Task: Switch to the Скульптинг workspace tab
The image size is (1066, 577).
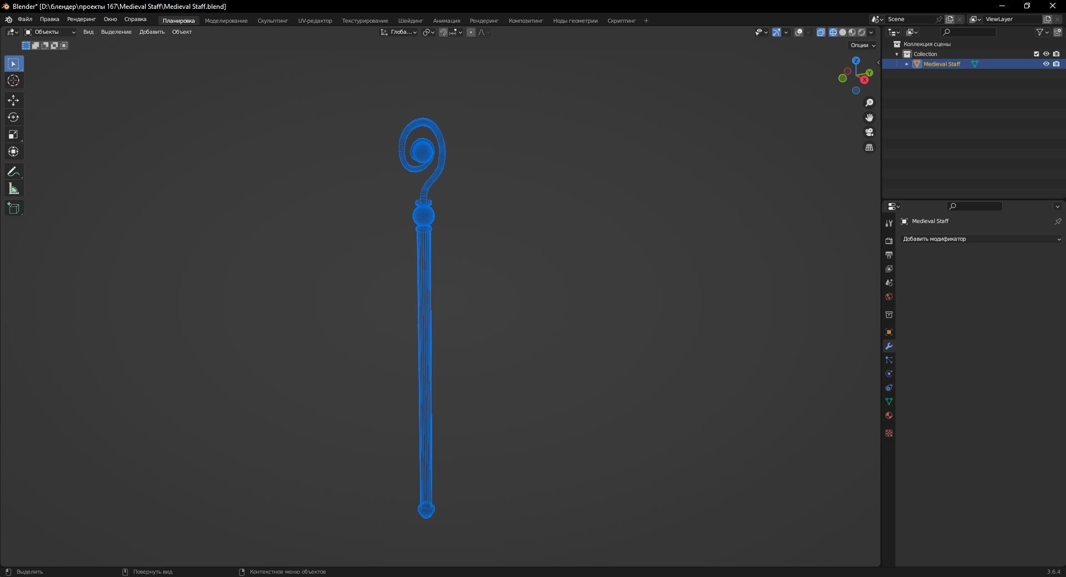Action: (273, 21)
